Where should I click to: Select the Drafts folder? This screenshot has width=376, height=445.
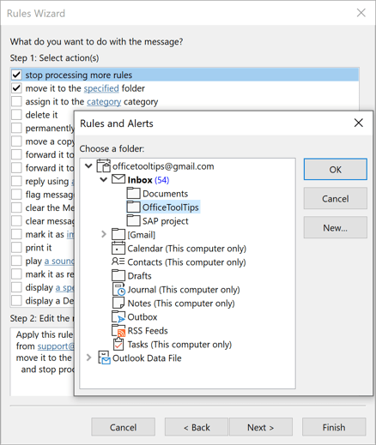click(139, 276)
